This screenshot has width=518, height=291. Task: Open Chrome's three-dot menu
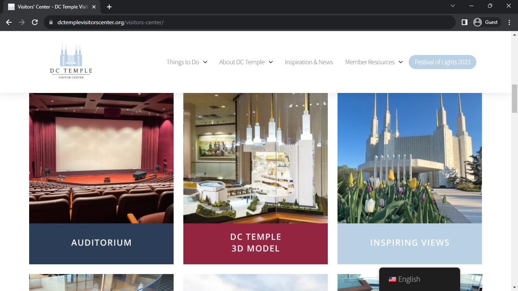coord(510,22)
